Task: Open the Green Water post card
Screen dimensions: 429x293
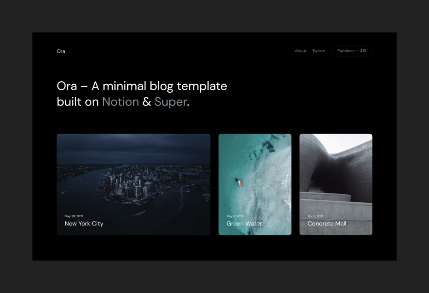Action: coord(255,184)
